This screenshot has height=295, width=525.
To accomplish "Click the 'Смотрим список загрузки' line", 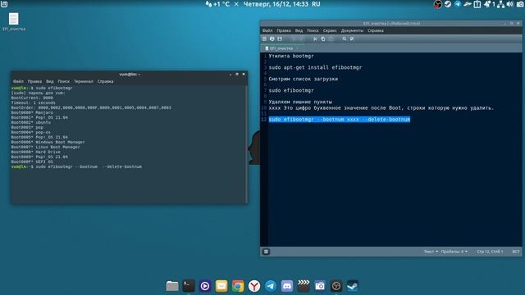I will tap(303, 79).
